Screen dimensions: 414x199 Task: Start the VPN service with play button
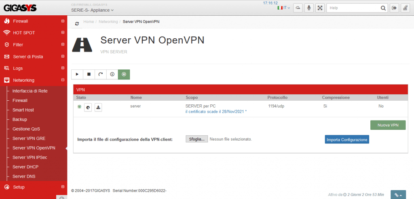[x=77, y=75]
